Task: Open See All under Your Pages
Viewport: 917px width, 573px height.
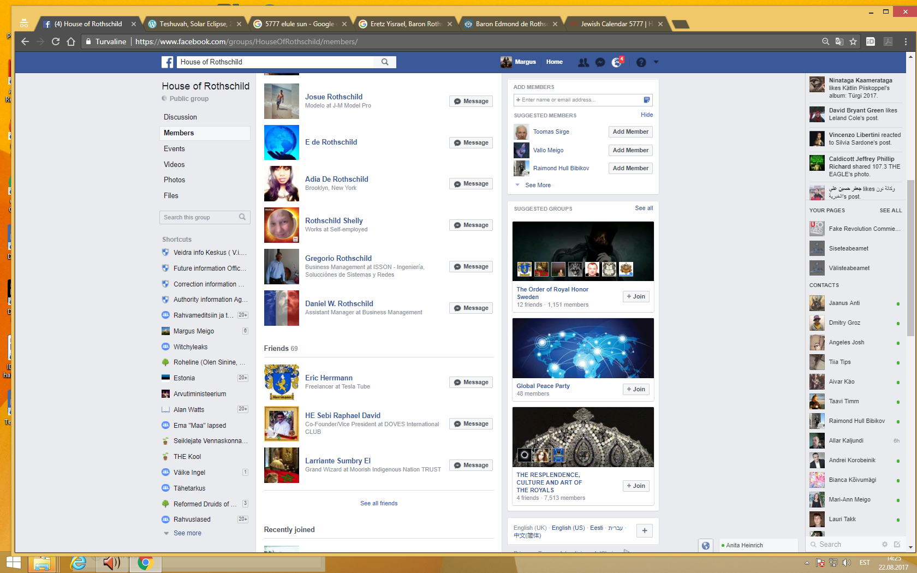Action: (x=891, y=211)
